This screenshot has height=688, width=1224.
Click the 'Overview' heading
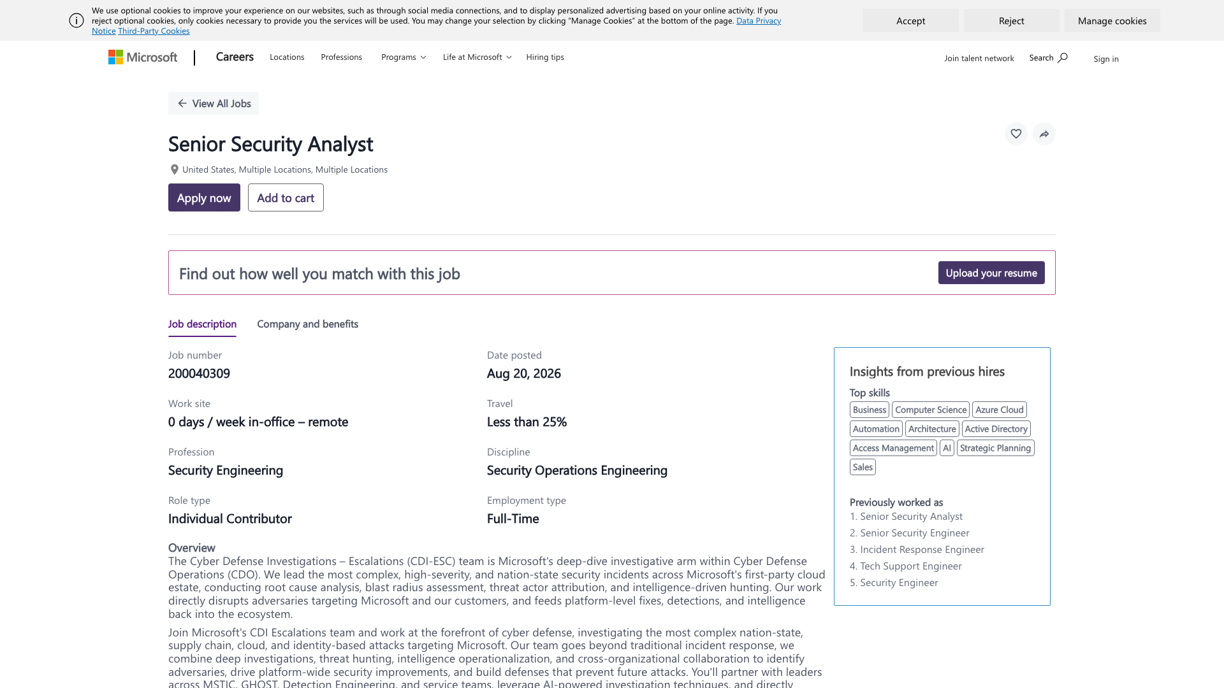click(x=192, y=548)
